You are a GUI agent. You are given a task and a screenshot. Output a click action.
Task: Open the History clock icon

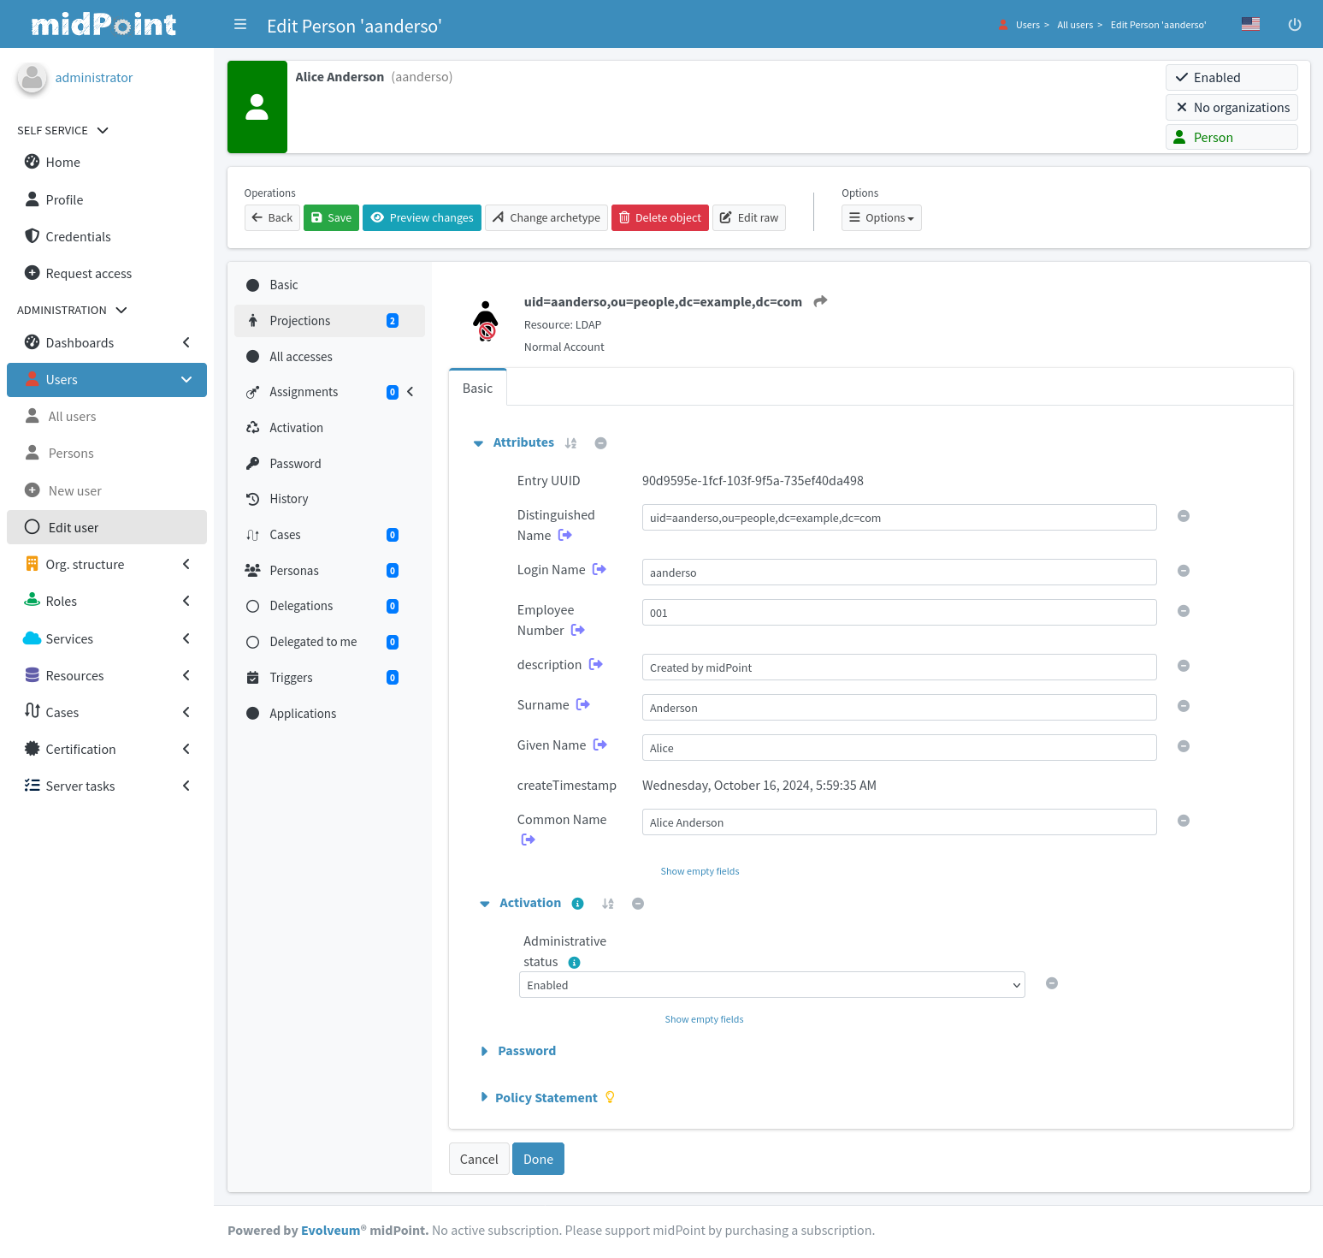point(252,498)
